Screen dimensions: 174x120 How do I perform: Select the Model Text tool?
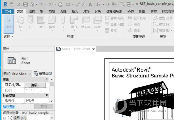click(163, 18)
